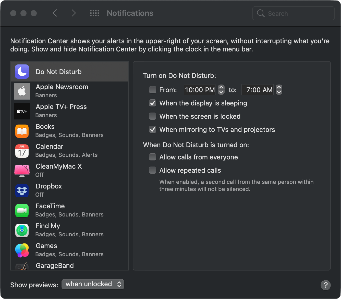Choose the Books app icon
This screenshot has width=341, height=299.
coord(22,131)
